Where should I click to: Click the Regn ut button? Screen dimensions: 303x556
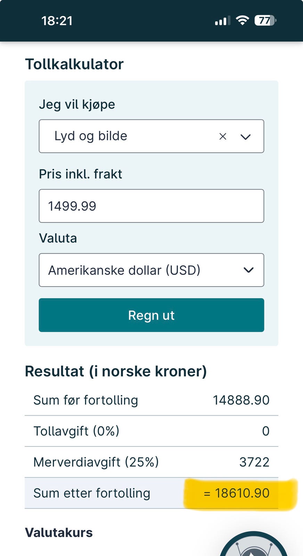151,315
